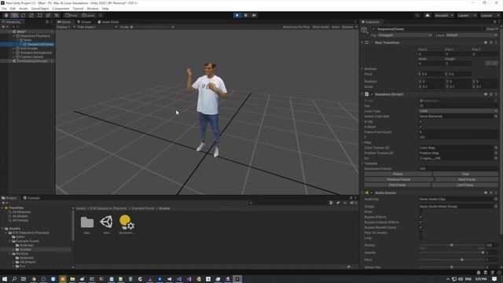Open Sequence (Script) preset icon
This screenshot has width=503, height=283.
491,94
